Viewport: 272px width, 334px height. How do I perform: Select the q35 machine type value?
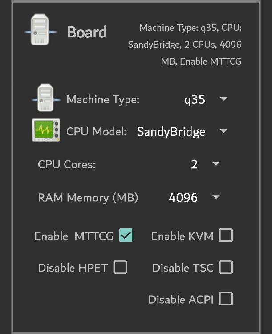tap(195, 100)
